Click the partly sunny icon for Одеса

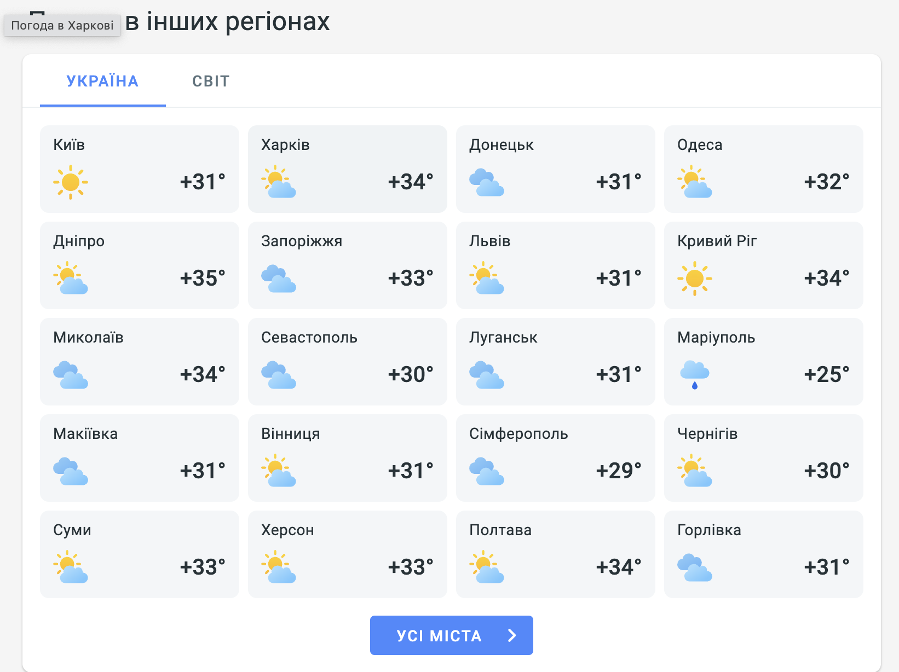click(694, 182)
